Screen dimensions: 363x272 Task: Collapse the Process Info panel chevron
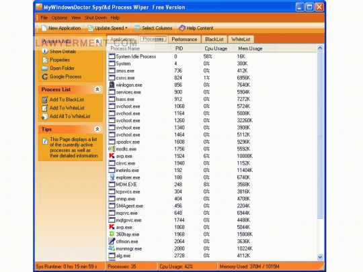(x=97, y=42)
